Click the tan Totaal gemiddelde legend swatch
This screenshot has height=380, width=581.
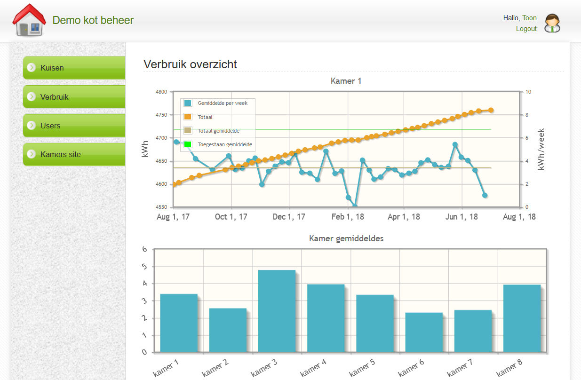click(x=188, y=131)
